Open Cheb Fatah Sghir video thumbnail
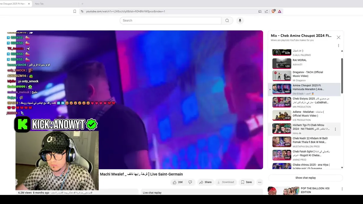The width and height of the screenshot is (363, 204). [282, 155]
